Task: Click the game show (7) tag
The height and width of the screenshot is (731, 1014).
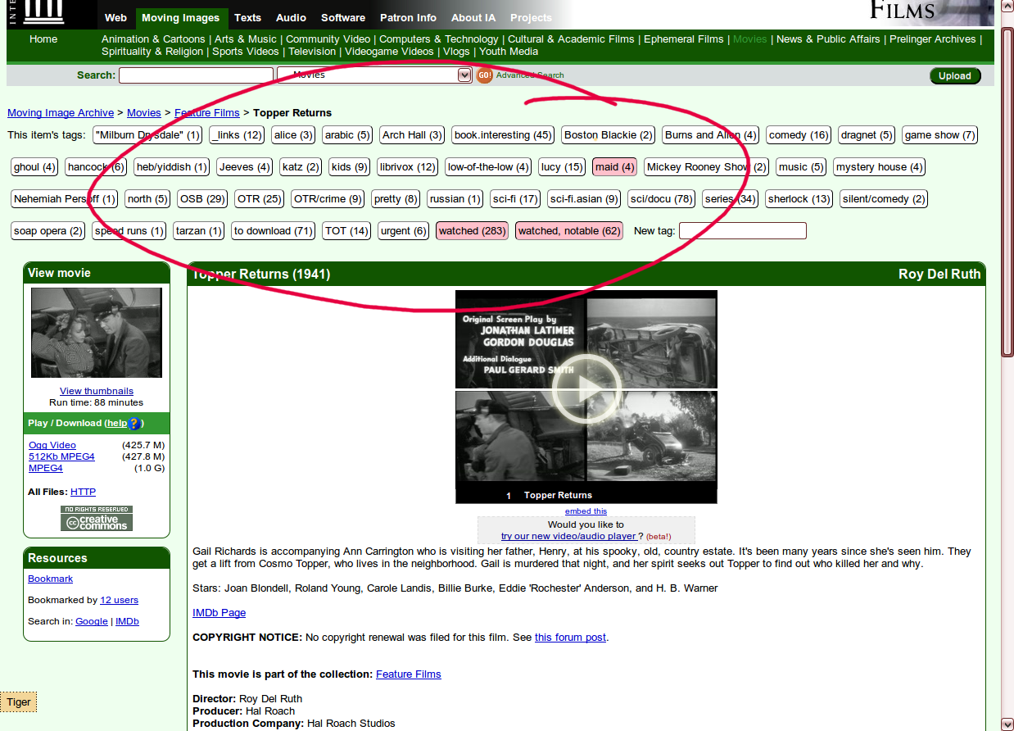Action: tap(939, 135)
